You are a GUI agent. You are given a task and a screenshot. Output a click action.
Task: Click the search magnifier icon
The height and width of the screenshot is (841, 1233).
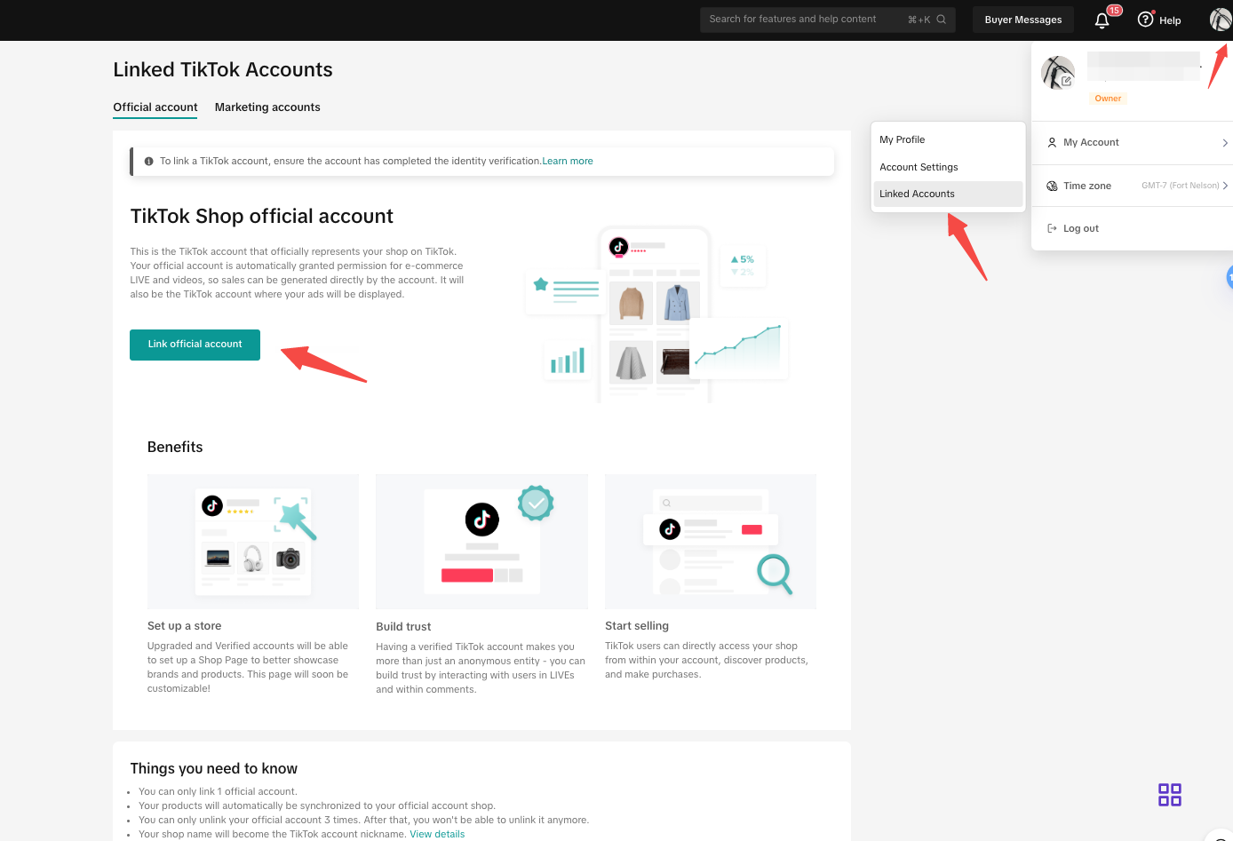pyautogui.click(x=942, y=20)
